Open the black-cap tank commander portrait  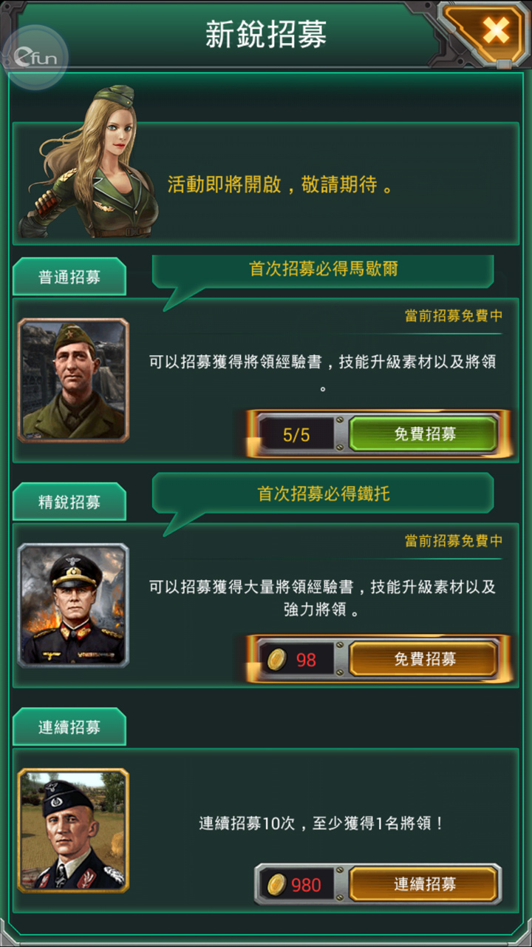pyautogui.click(x=73, y=830)
